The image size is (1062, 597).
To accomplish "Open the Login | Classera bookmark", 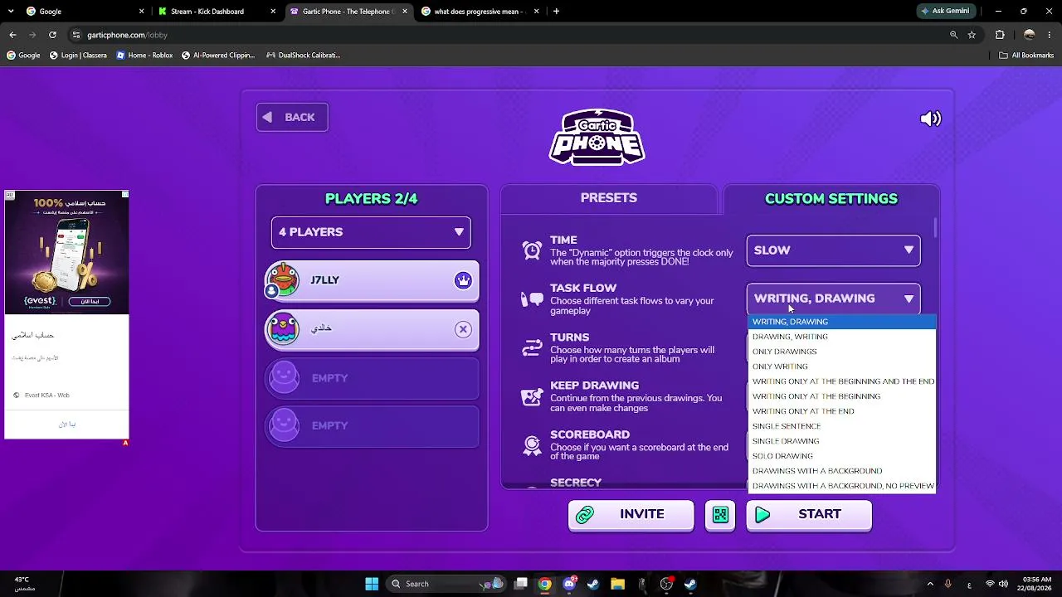I will tap(78, 56).
